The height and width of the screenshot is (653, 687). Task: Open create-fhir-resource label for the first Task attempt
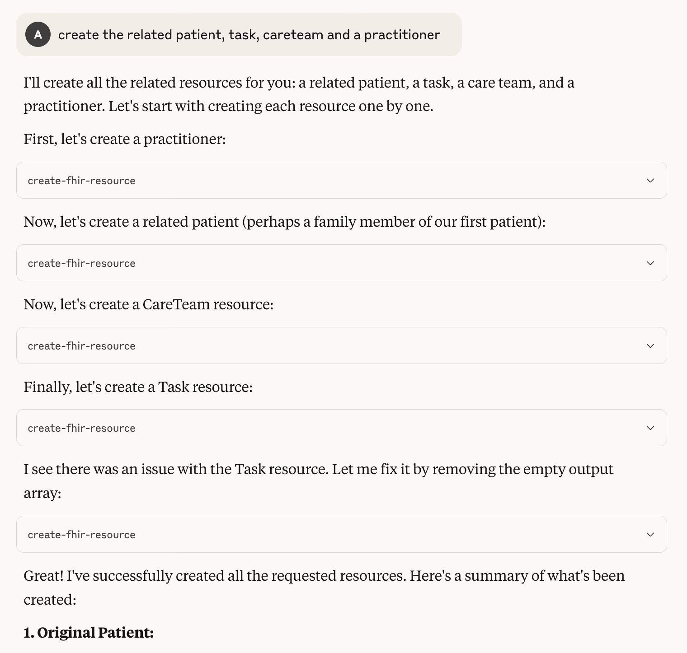click(82, 428)
